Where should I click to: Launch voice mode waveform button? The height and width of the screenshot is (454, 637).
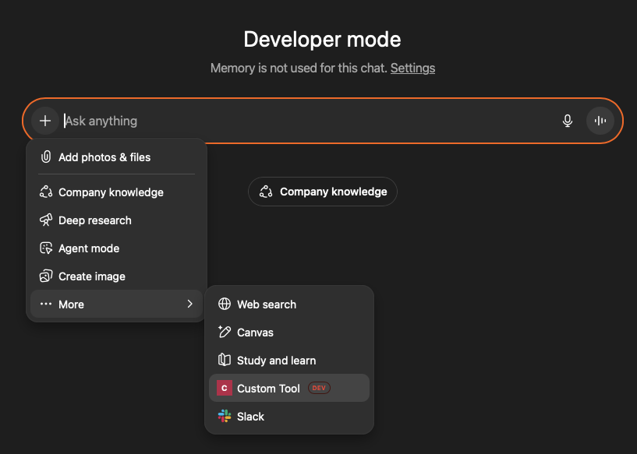click(600, 121)
